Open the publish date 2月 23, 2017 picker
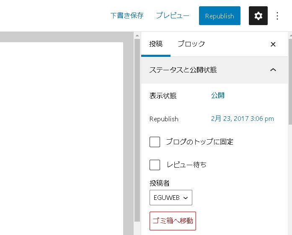Screen dimensions: 292x235 [242, 119]
